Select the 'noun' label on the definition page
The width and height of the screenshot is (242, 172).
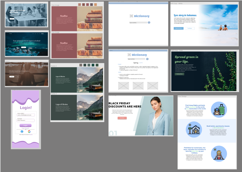[x=120, y=64]
